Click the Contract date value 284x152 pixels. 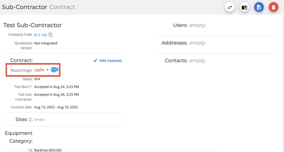(56, 107)
